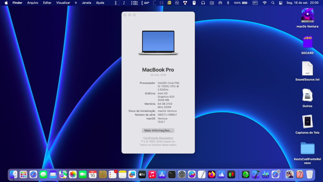Screen dimensions: 323x182
Task: Open Apple TV in the Dock
Action: tap(142, 175)
